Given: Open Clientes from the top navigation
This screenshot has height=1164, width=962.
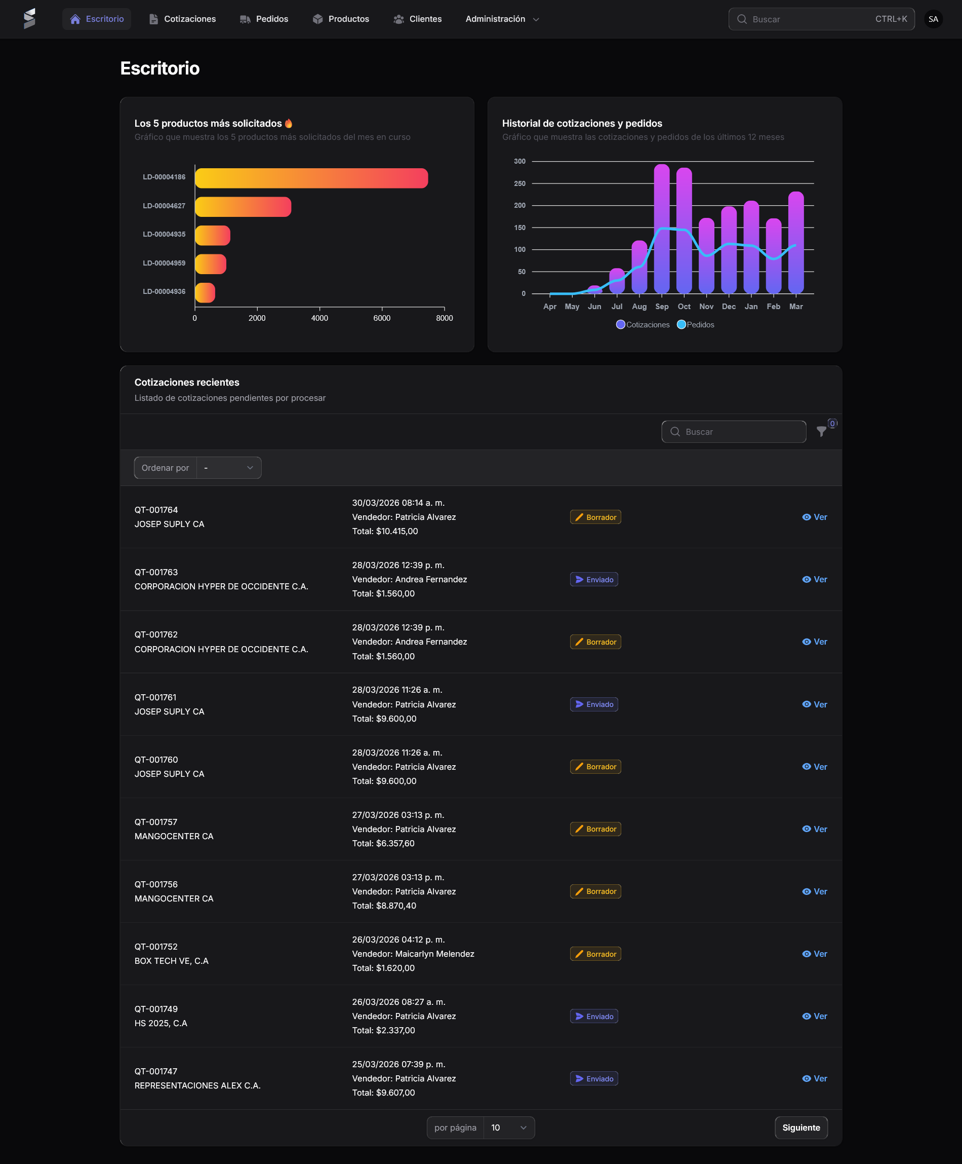Looking at the screenshot, I should [x=418, y=19].
